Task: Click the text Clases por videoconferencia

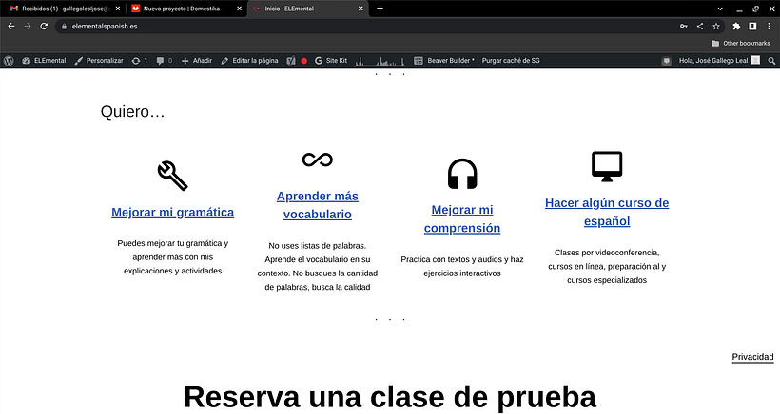Action: tap(607, 253)
